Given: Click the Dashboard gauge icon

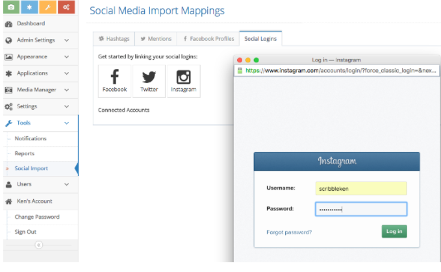Looking at the screenshot, I should (x=8, y=24).
